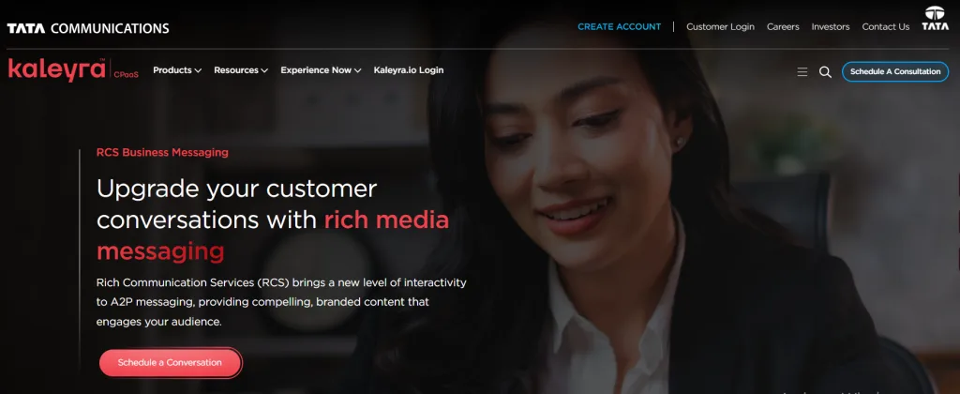Expand the Resources dropdown
960x394 pixels.
(x=241, y=70)
